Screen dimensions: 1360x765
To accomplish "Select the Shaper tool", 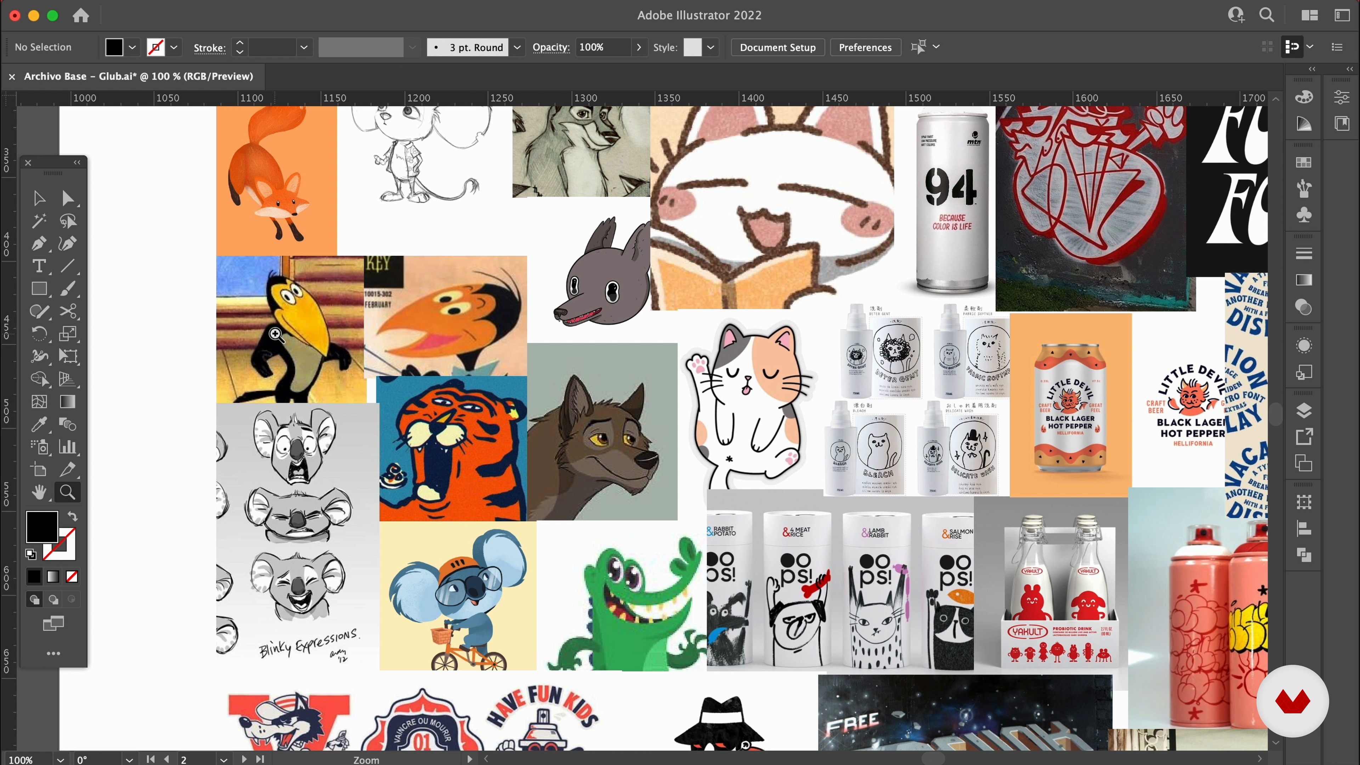I will (39, 312).
